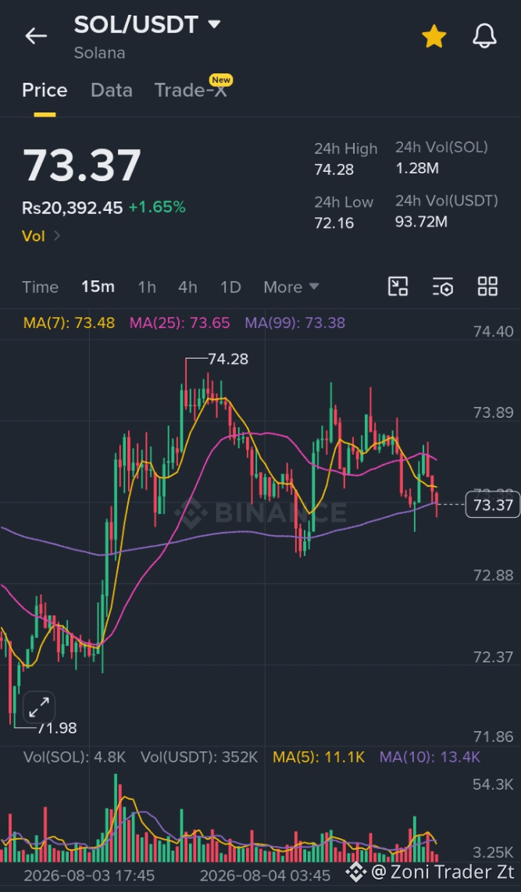The height and width of the screenshot is (892, 521).
Task: Click the 24h Low value 72.16
Action: (x=334, y=223)
